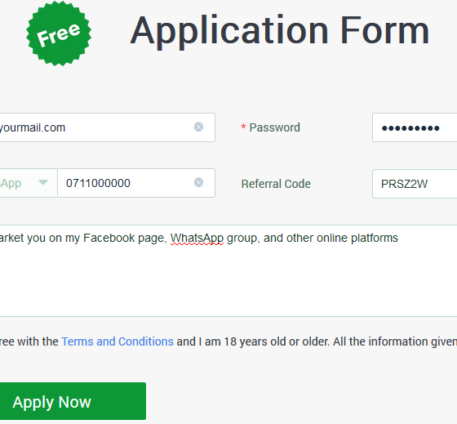Click the Application Form heading
The width and height of the screenshot is (457, 424).
(x=280, y=31)
